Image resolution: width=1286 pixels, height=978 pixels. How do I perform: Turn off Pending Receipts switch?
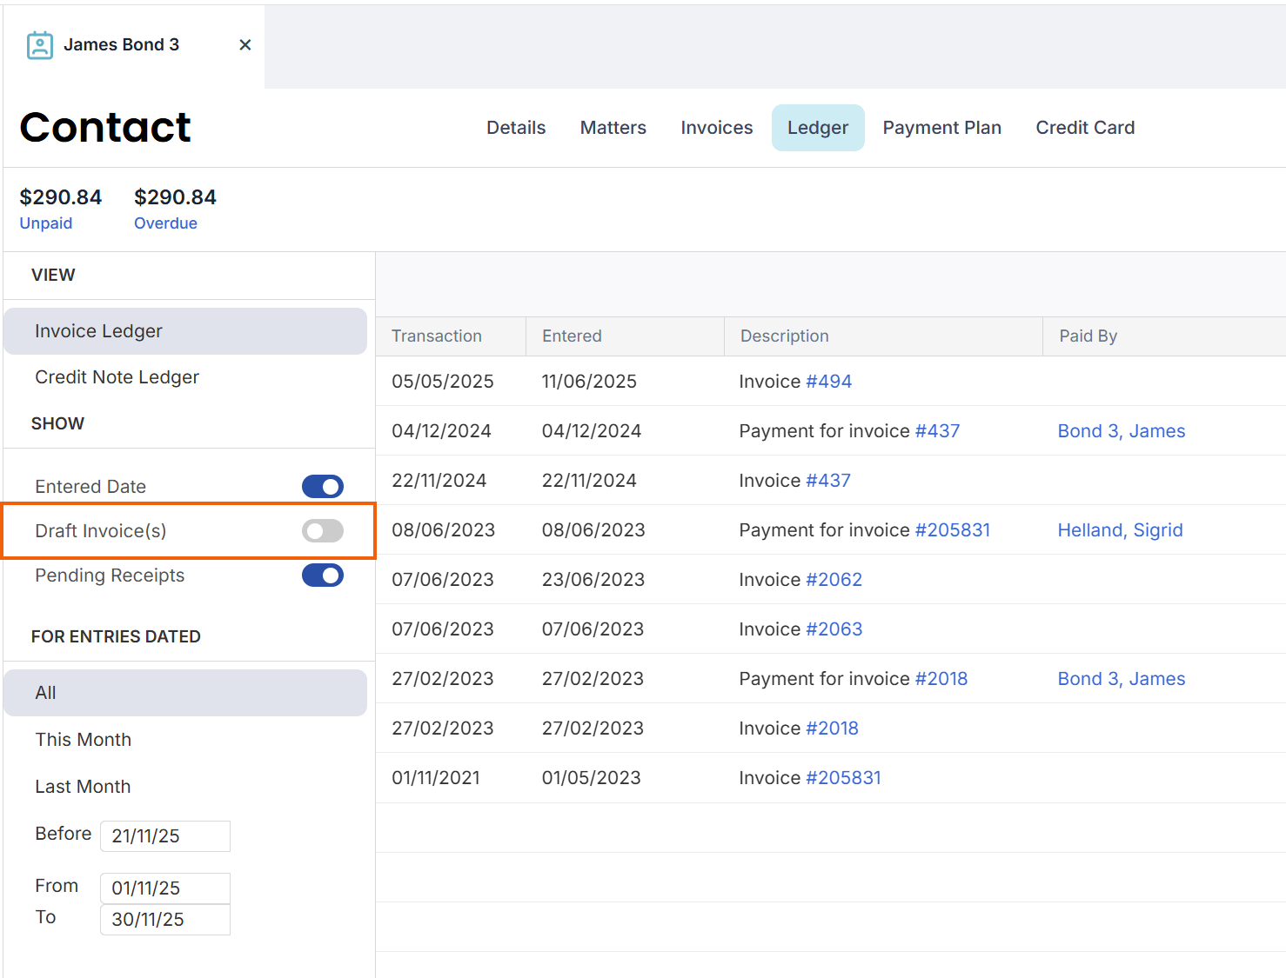pyautogui.click(x=322, y=575)
